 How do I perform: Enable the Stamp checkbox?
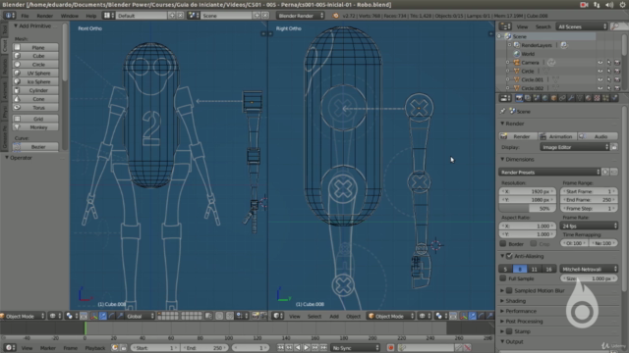(509, 331)
